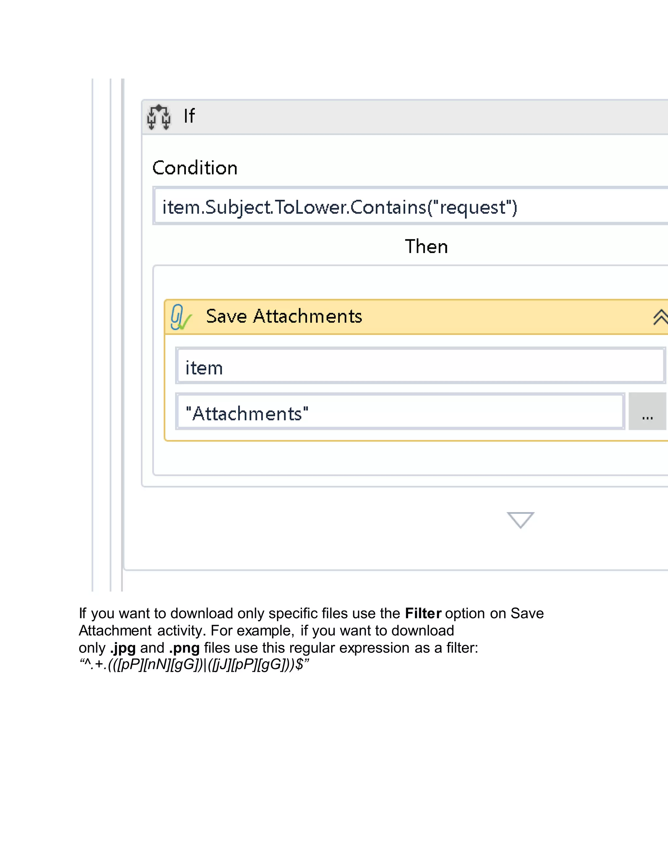Screen dimensions: 668x865
Task: Select the If activity title text
Action: point(189,117)
